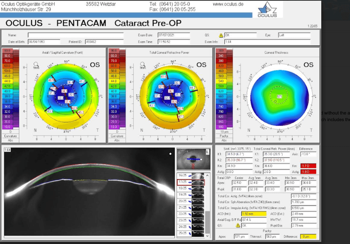Select Scheimpflug image 20/25
Image resolution: width=350 pixels, height=244 pixels.
pos(191,201)
